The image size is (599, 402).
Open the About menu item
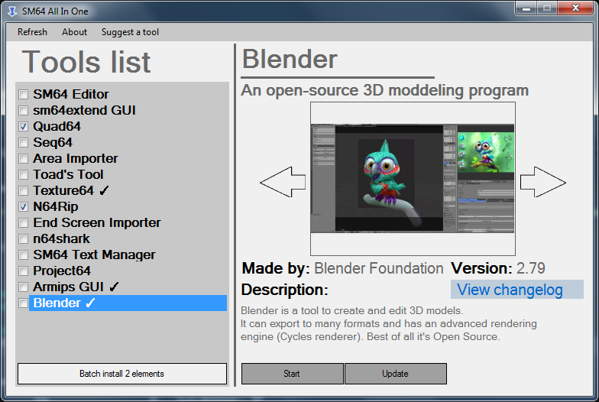click(x=75, y=32)
